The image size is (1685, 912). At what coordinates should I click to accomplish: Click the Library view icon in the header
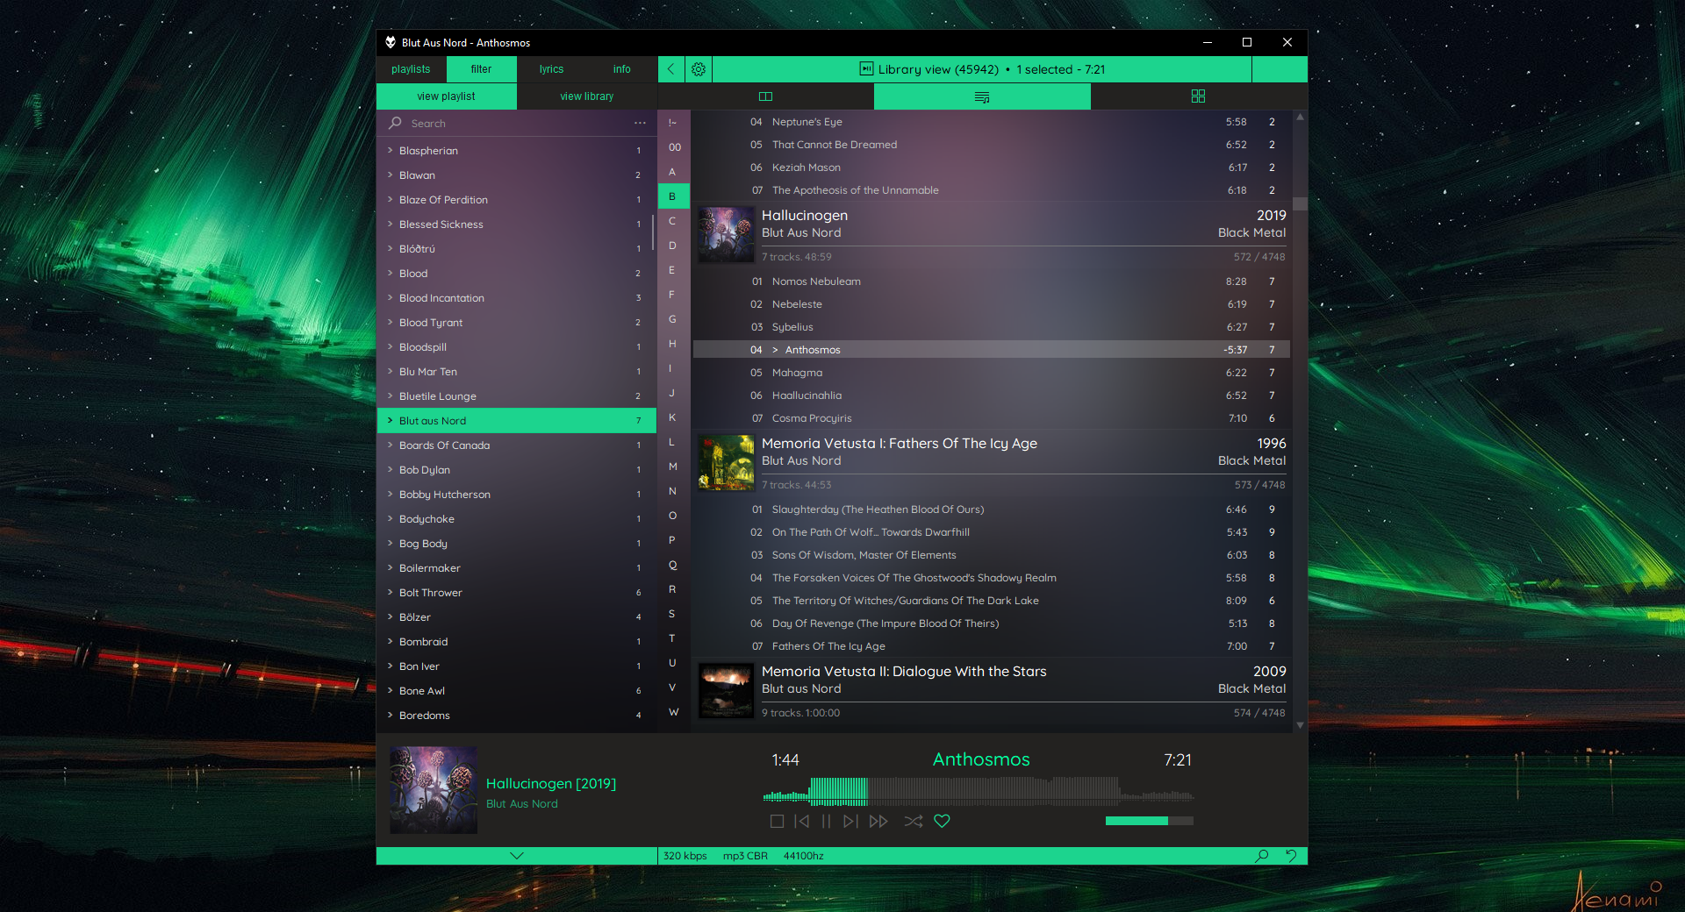[x=866, y=69]
